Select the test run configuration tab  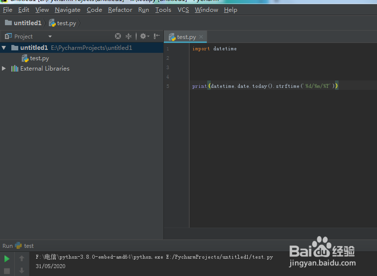[x=24, y=246]
